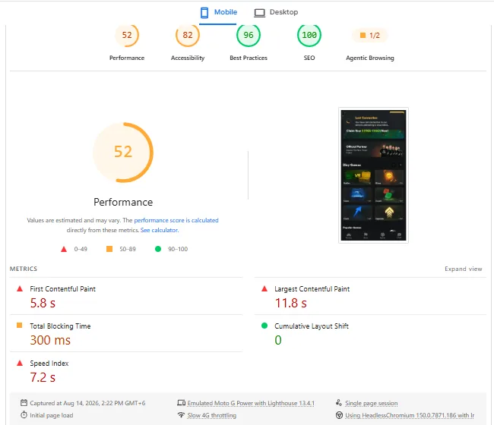Click the red triangle in the 0–49 legend
This screenshot has width=494, height=425.
click(x=64, y=249)
